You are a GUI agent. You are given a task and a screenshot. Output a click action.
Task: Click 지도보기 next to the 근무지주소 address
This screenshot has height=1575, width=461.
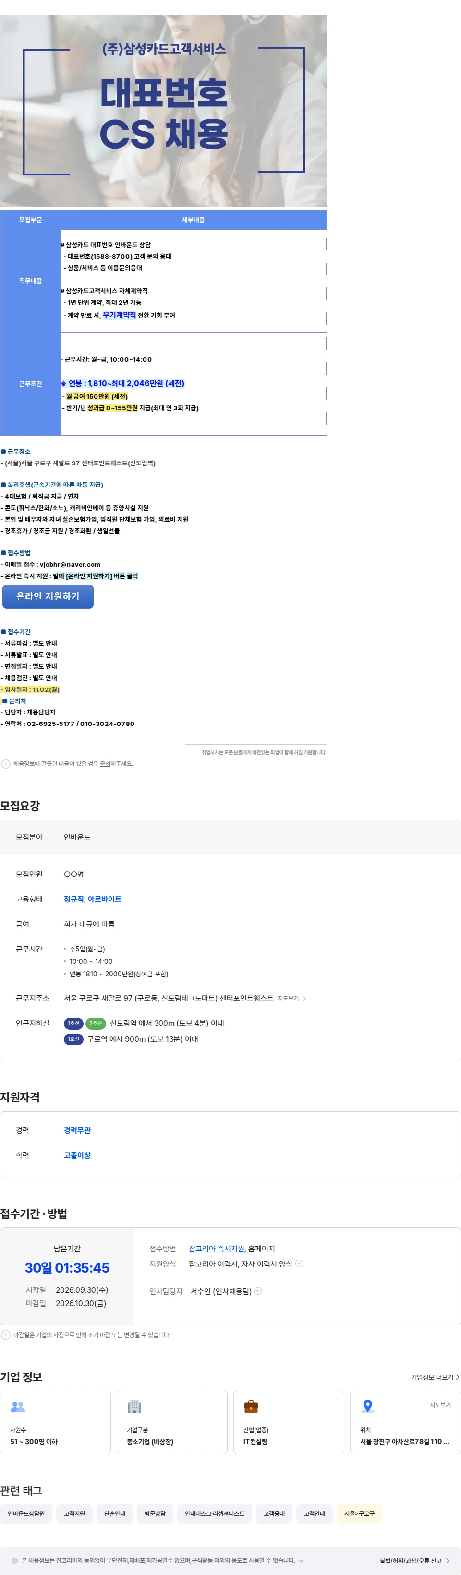(288, 999)
